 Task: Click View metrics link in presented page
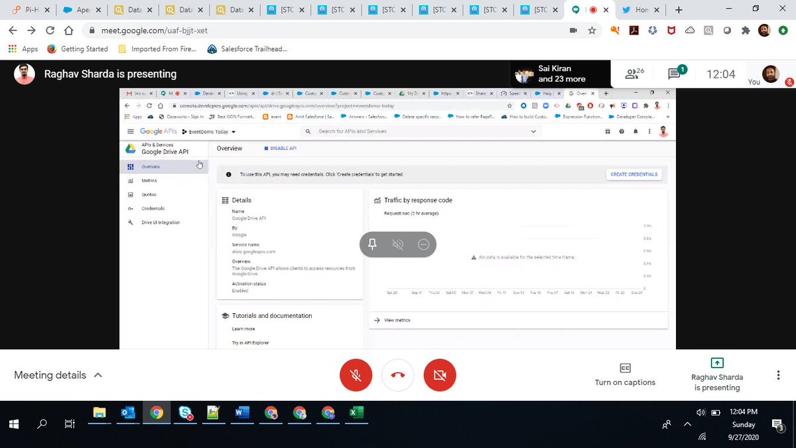(x=397, y=320)
